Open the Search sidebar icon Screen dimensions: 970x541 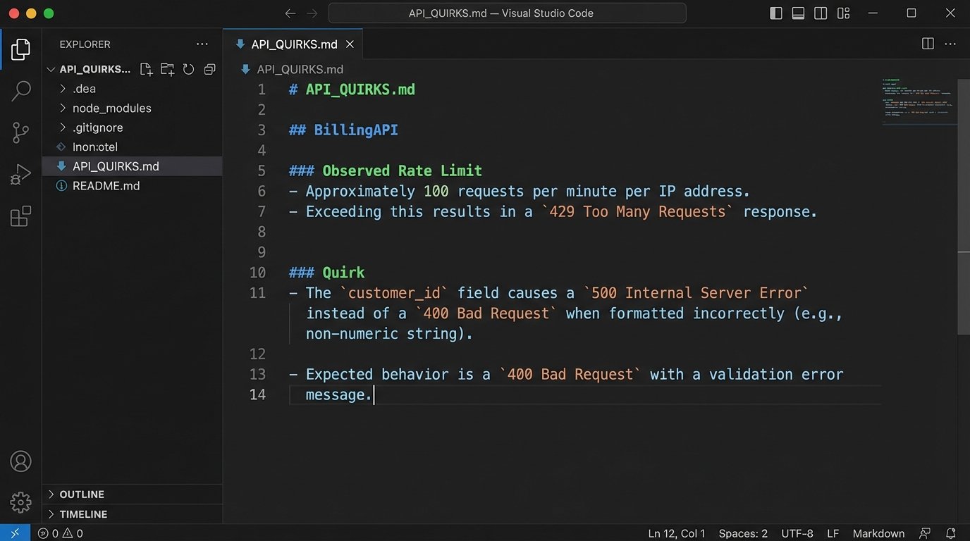point(20,91)
